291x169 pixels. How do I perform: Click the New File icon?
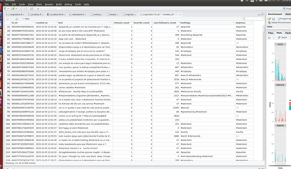click(x=6, y=8)
